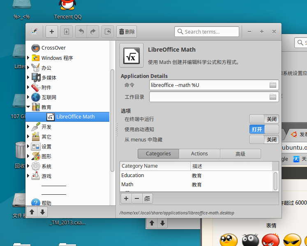This screenshot has width=307, height=246.
Task: Browse for command with folder icon
Action: coord(273,85)
